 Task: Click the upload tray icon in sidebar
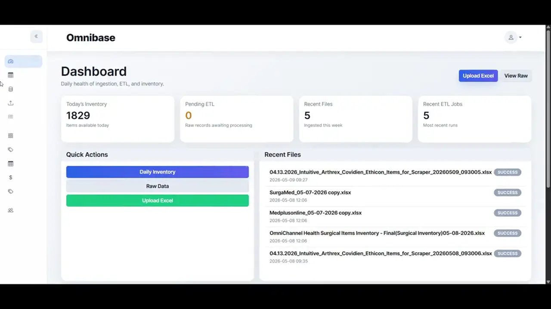tap(11, 103)
